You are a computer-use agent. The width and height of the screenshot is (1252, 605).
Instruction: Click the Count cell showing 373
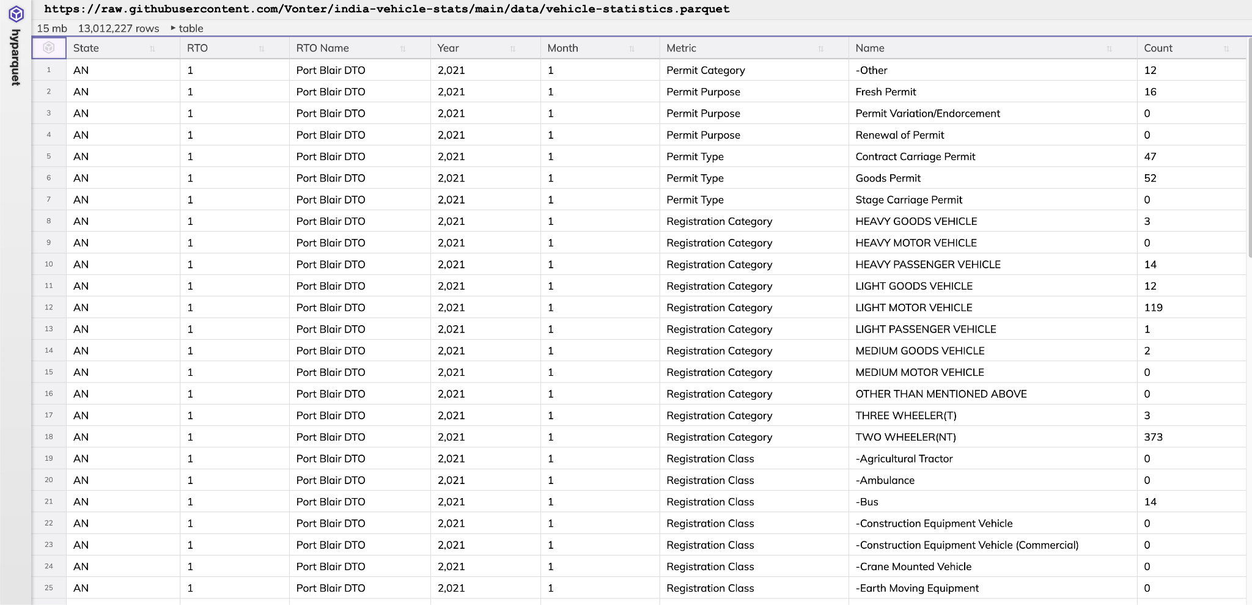[1153, 437]
